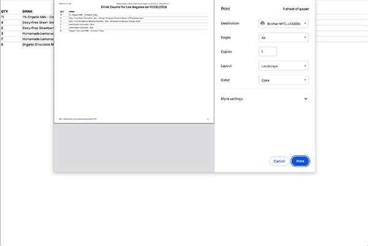The image size is (368, 246).
Task: Click the 'Pages' label
Action: point(226,37)
